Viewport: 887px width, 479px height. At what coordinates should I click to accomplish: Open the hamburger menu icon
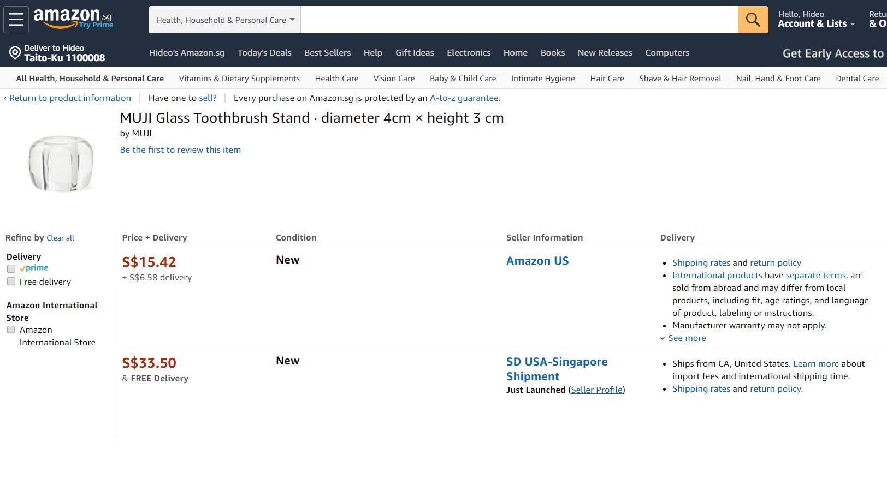point(16,20)
